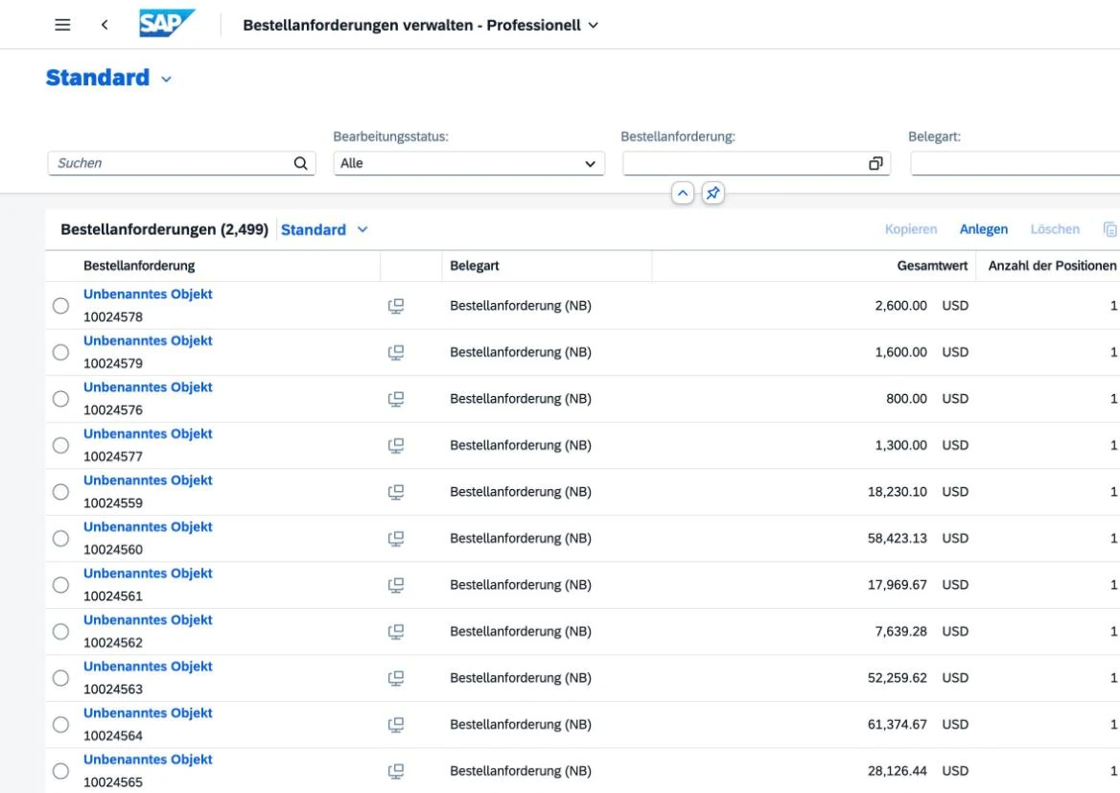Click the monitor icon for 10024576

click(x=396, y=399)
